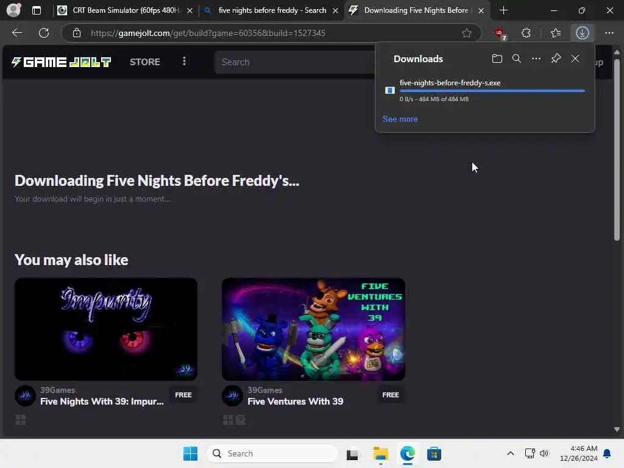Open File Explorer from the taskbar
This screenshot has width=624, height=468.
[x=380, y=453]
